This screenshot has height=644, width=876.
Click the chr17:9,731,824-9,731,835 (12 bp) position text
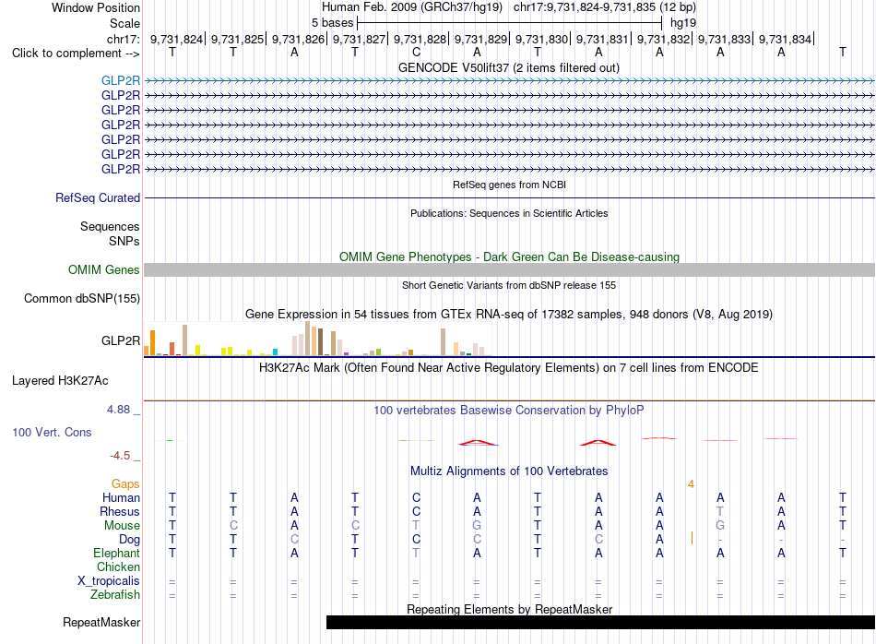coord(605,7)
